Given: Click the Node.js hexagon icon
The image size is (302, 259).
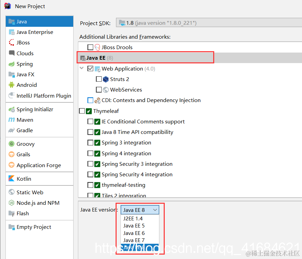Looking at the screenshot, I should click(x=12, y=203).
